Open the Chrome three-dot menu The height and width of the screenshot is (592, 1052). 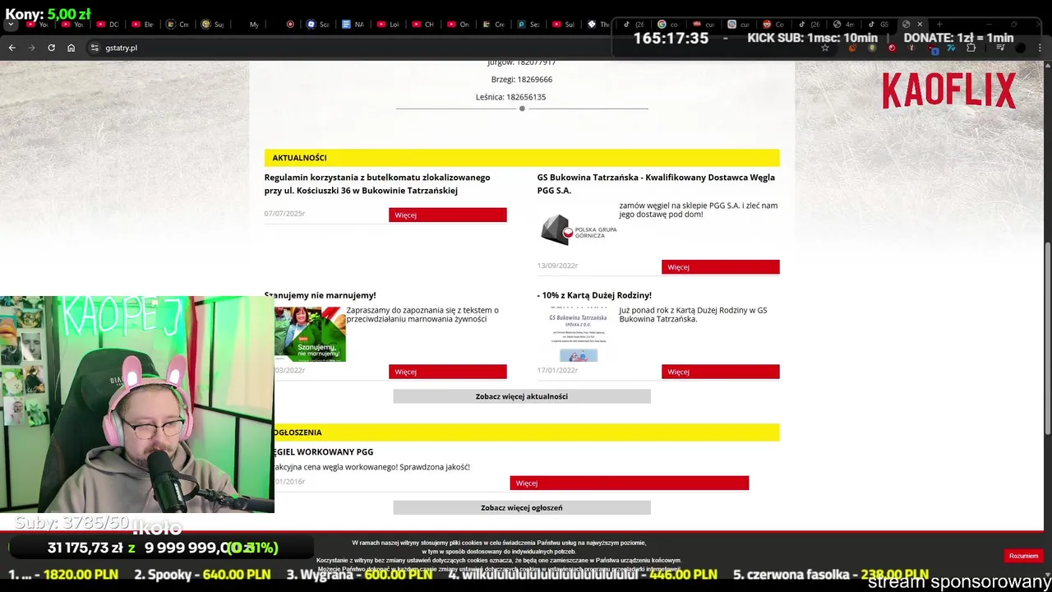pos(1040,48)
